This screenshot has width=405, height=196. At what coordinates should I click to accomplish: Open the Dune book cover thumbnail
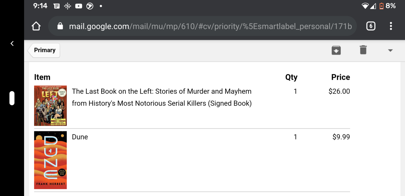[50, 160]
